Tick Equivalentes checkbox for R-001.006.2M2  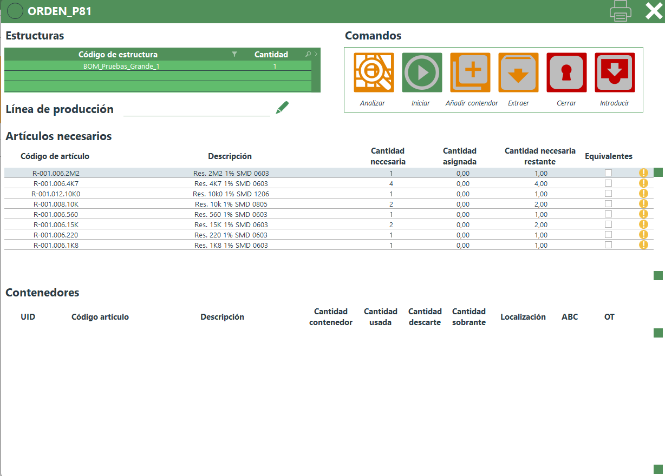(x=608, y=173)
